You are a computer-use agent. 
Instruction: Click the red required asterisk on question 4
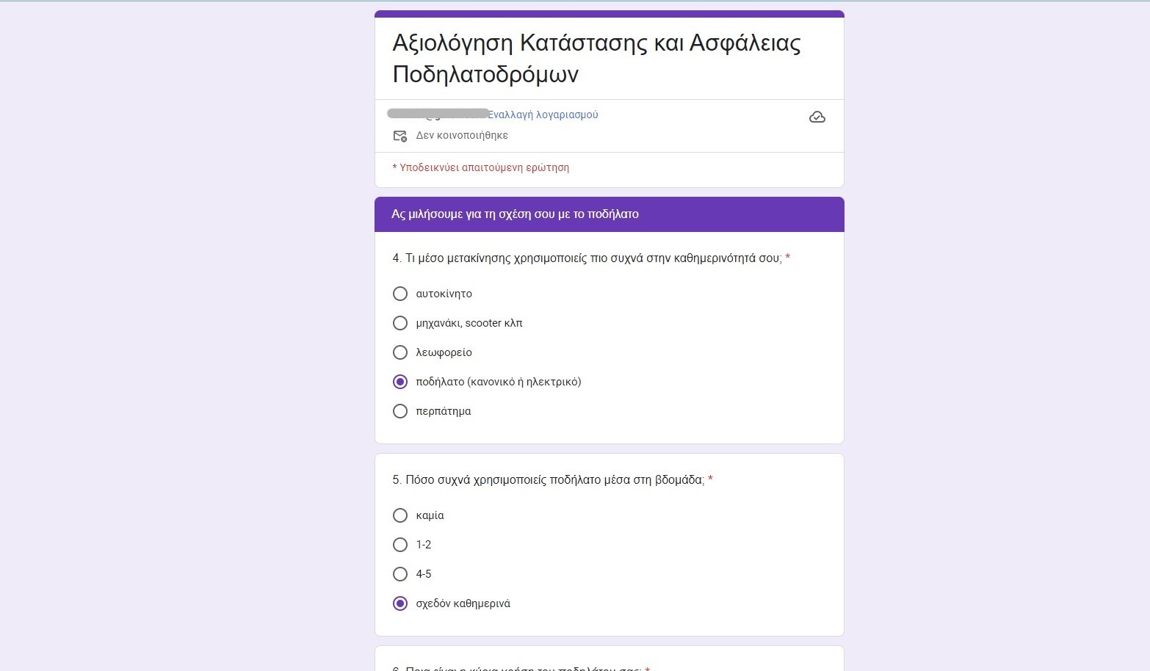pyautogui.click(x=788, y=258)
